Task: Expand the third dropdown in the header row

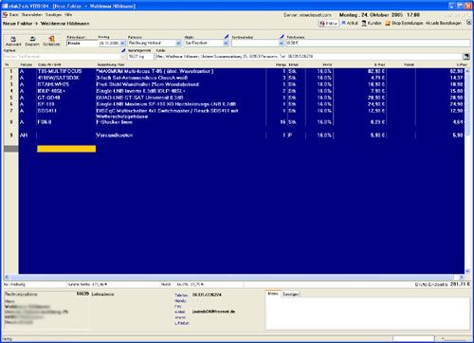Action: (226, 43)
